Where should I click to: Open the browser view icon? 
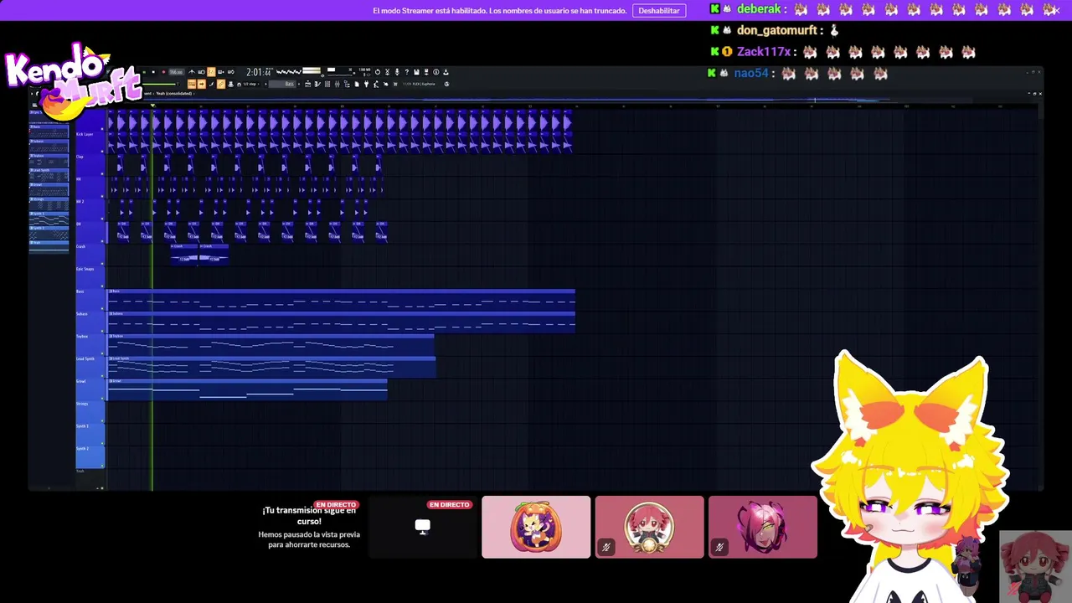347,84
